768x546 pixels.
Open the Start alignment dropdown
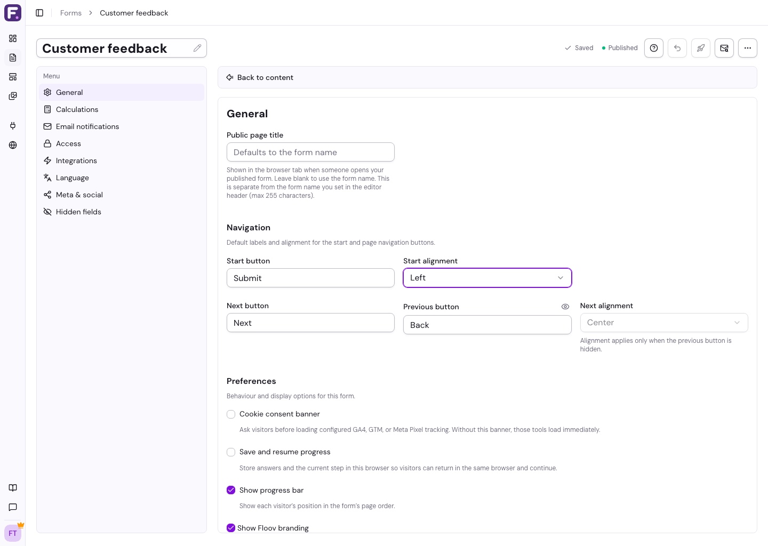pyautogui.click(x=487, y=278)
